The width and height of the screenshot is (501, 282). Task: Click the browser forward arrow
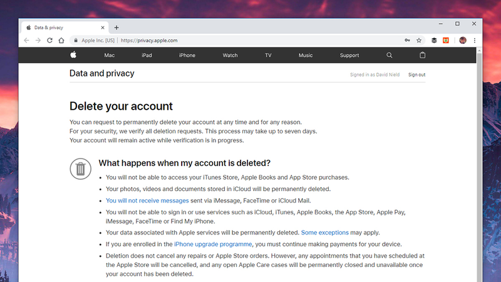pyautogui.click(x=38, y=40)
